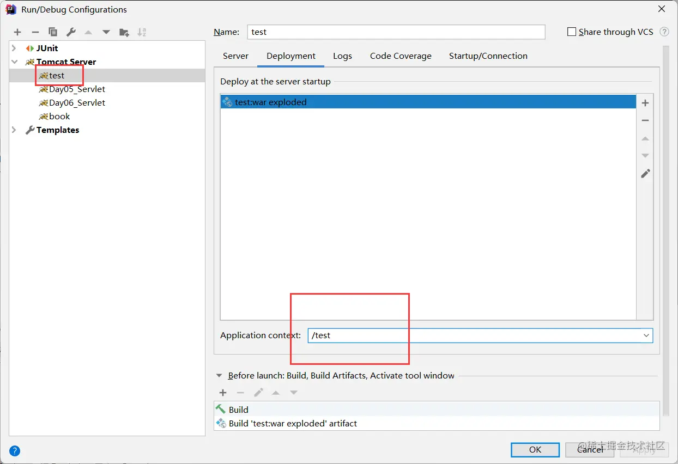678x464 pixels.
Task: Add an artifact to the deployment list
Action: (645, 103)
